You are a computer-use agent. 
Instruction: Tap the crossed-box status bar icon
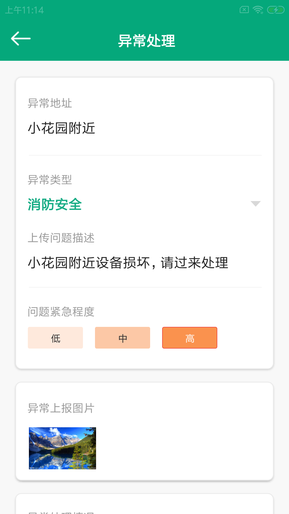[x=244, y=10]
